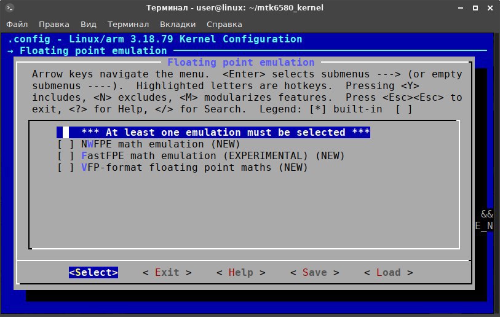The width and height of the screenshot is (500, 317).
Task: Open the Вкладки menu
Action: click(178, 25)
